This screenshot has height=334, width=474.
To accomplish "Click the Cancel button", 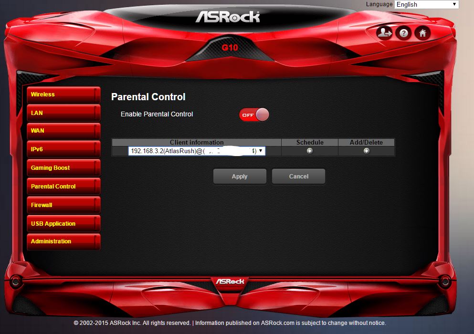I will pyautogui.click(x=298, y=177).
